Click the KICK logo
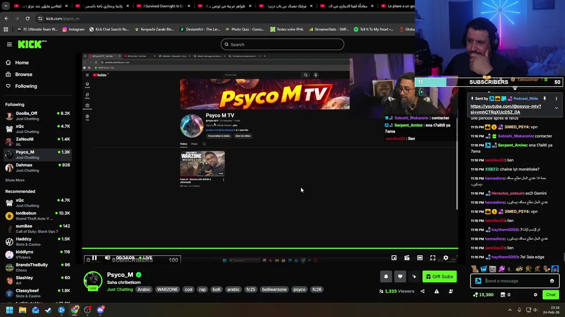 [32, 44]
